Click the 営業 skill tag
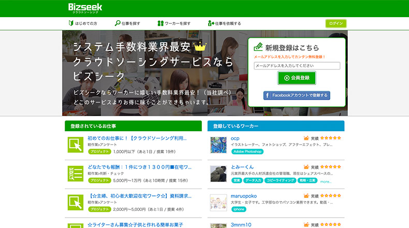 click(237, 180)
